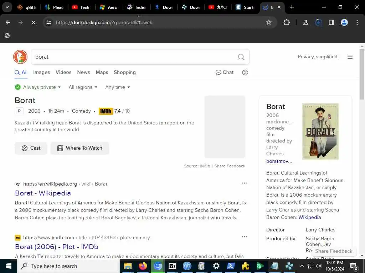Open the Windows Start menu
Screen dimensions: 365x273
pyautogui.click(x=9, y=266)
